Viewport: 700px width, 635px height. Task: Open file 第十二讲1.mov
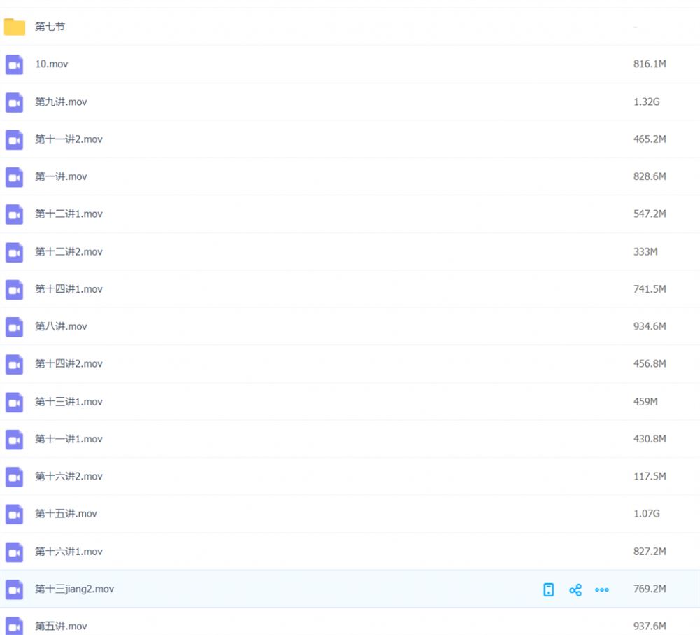point(69,214)
